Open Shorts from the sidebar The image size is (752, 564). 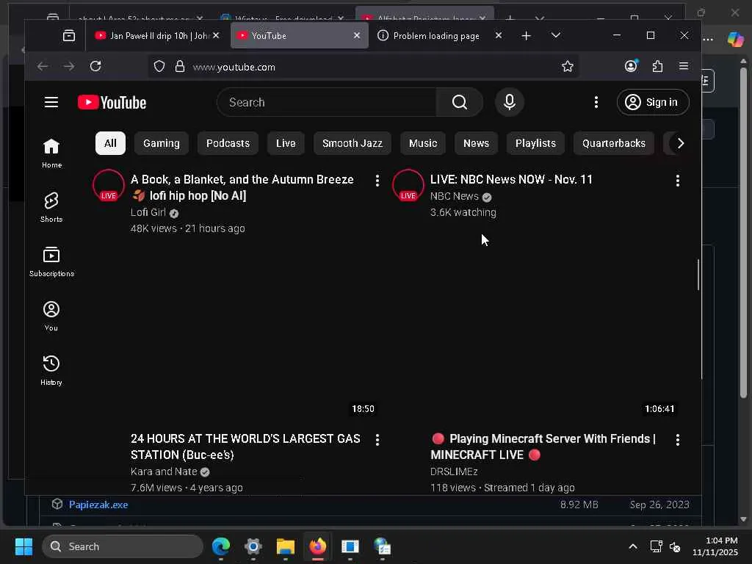[x=51, y=208]
